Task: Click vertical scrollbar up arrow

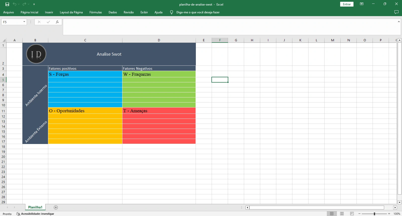Action: 399,40
